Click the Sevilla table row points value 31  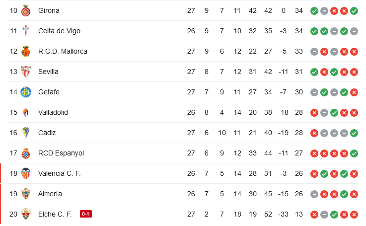[x=299, y=72]
